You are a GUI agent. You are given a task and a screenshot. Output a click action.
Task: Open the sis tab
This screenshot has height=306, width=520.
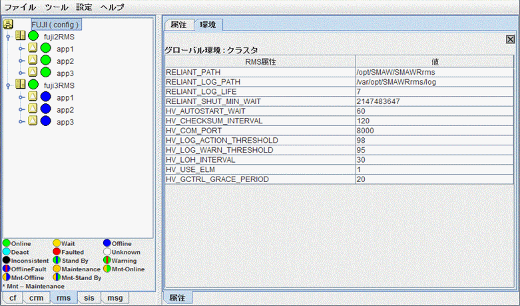(89, 298)
